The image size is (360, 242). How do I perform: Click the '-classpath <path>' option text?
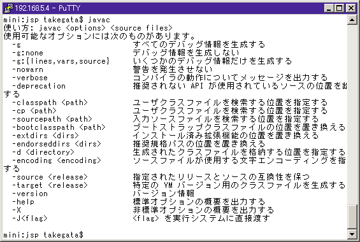50,103
